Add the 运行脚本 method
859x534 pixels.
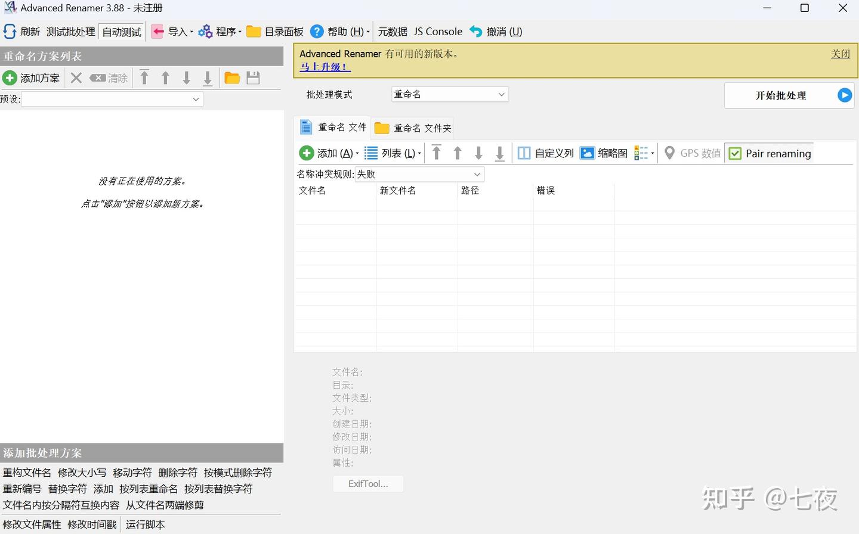point(145,524)
